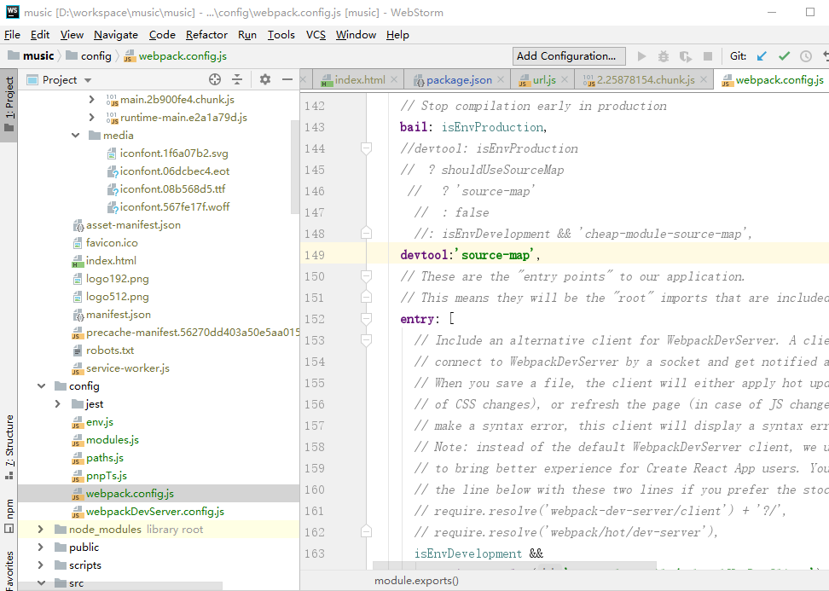829x591 pixels.
Task: Open the File menu
Action: point(12,35)
